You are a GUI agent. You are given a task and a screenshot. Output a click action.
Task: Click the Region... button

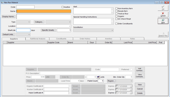(x=111, y=81)
